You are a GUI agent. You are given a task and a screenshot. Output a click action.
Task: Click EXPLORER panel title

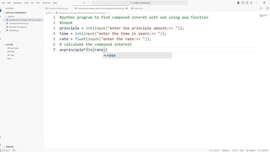[x=10, y=8]
